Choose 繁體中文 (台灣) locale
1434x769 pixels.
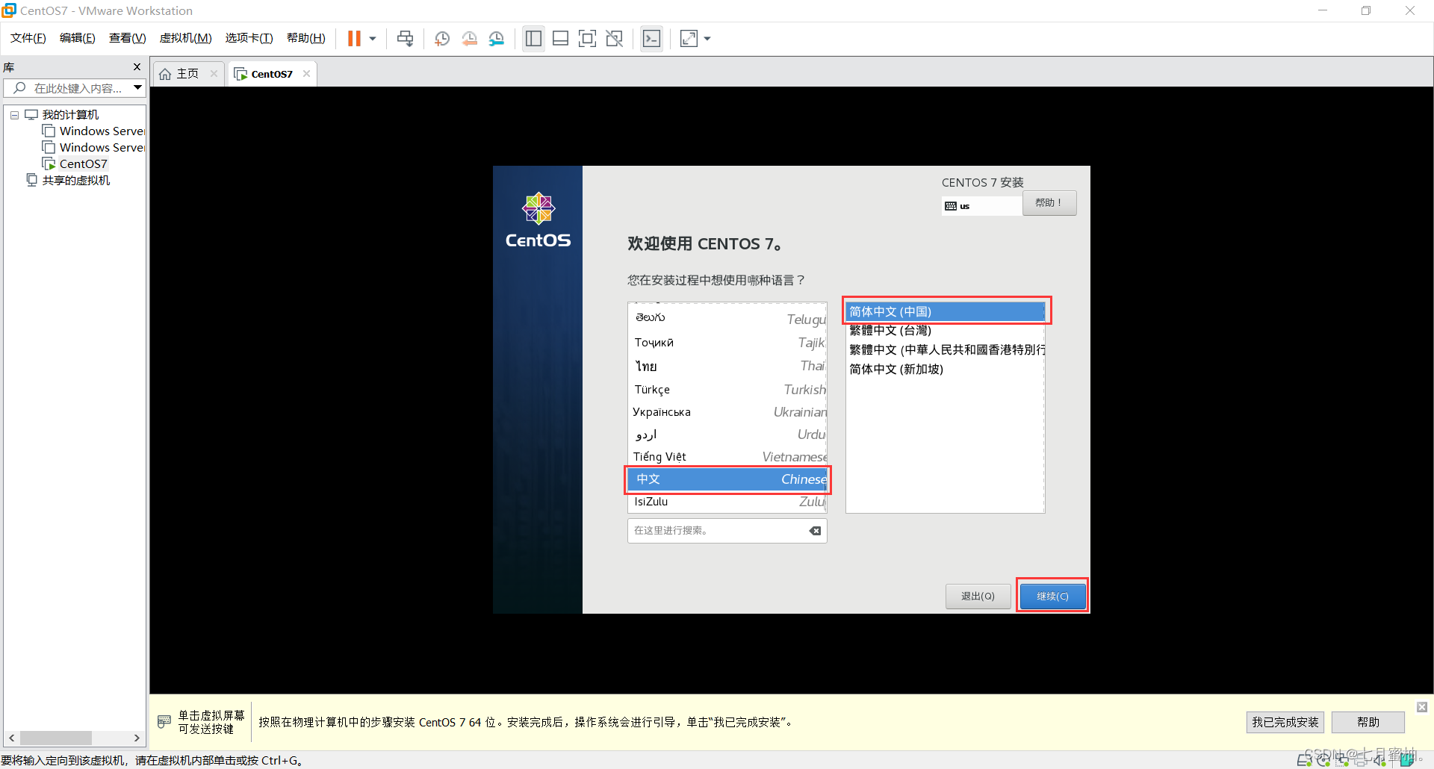point(946,330)
